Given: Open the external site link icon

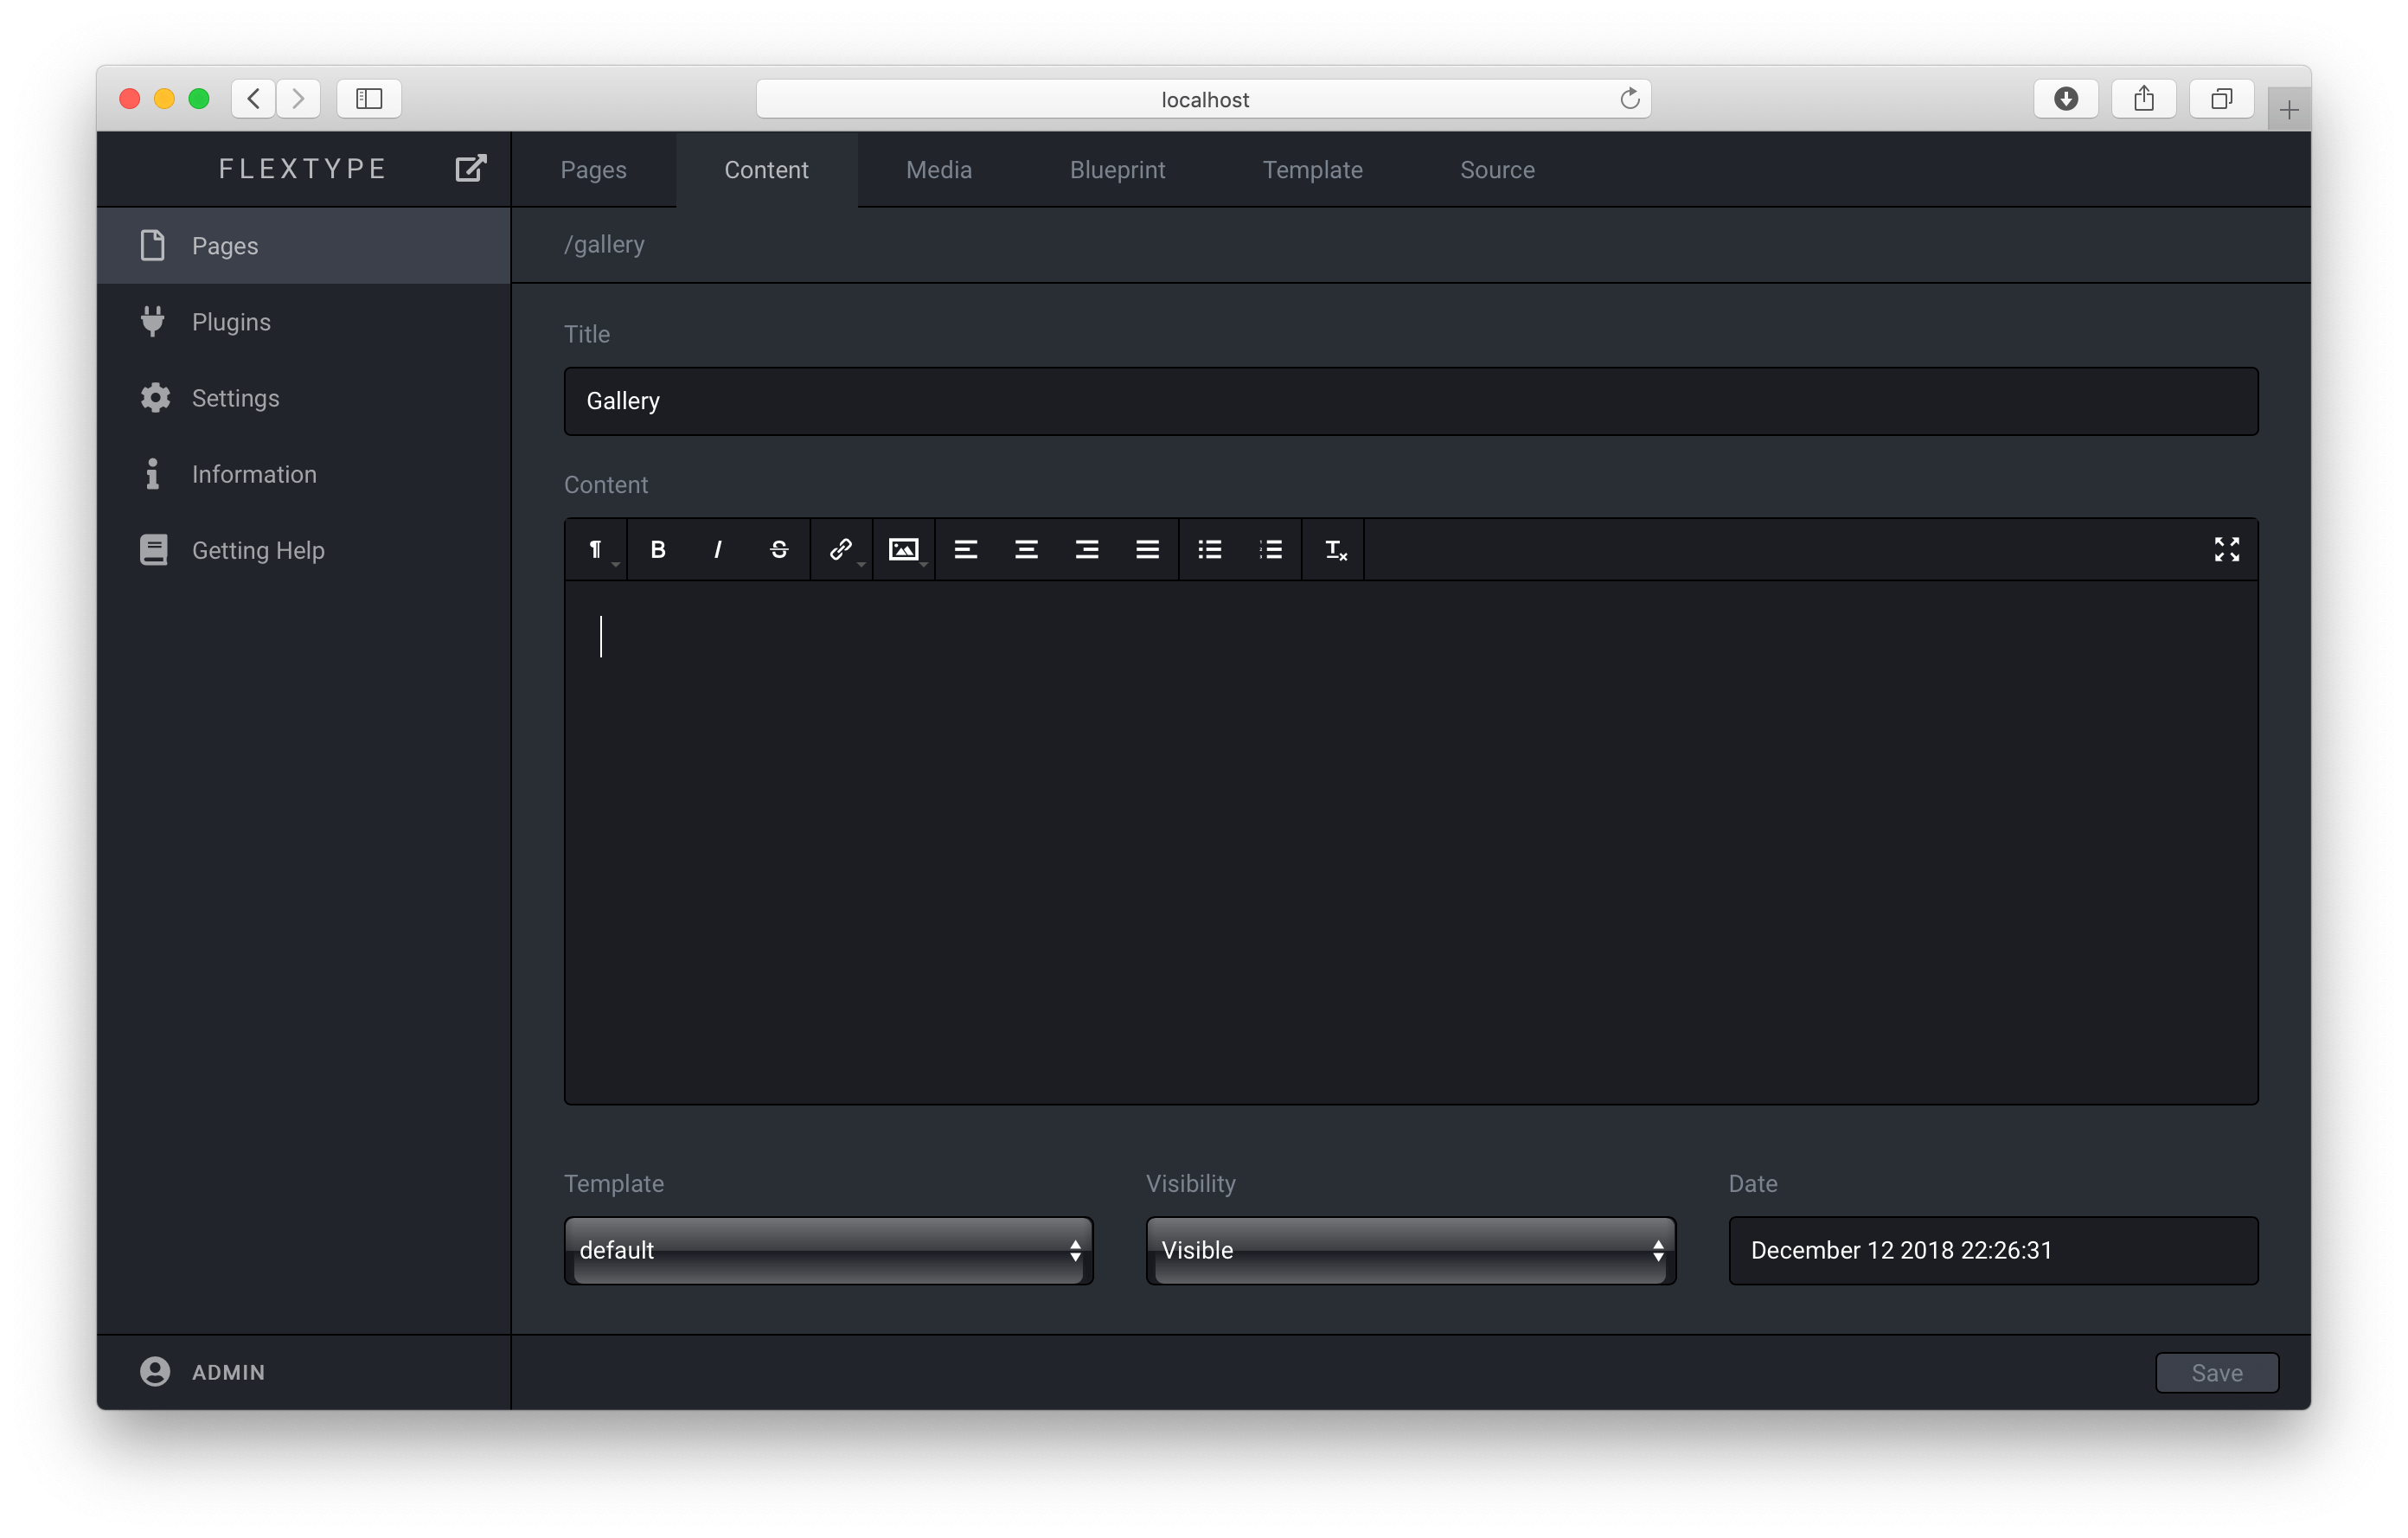Looking at the screenshot, I should point(470,168).
